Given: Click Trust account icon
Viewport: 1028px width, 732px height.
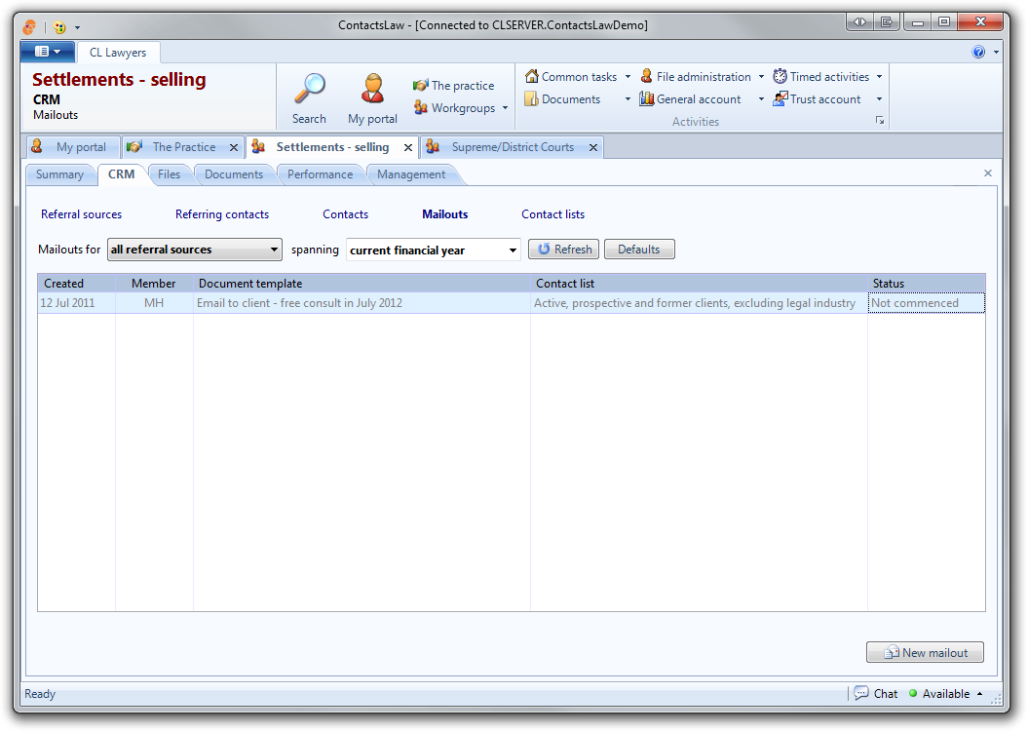Looking at the screenshot, I should pos(780,99).
